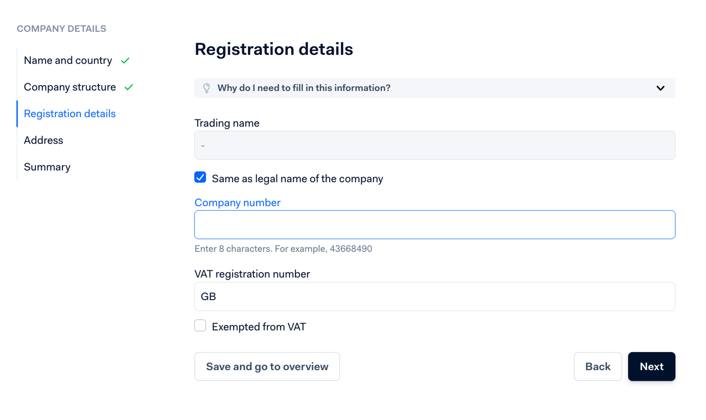Click into the VAT registration number field
This screenshot has height=420, width=706.
pyautogui.click(x=434, y=296)
